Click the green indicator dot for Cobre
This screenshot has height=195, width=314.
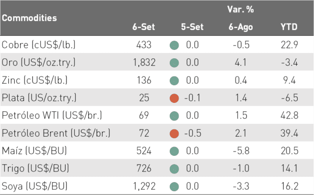(174, 45)
